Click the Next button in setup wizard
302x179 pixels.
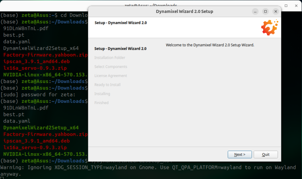239,154
